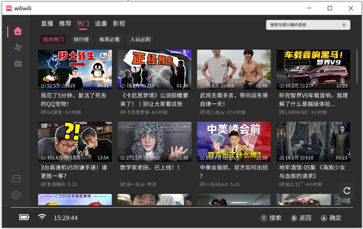Click uploader 小王Albert·5-11
363x229 pixels.
pos(220,184)
